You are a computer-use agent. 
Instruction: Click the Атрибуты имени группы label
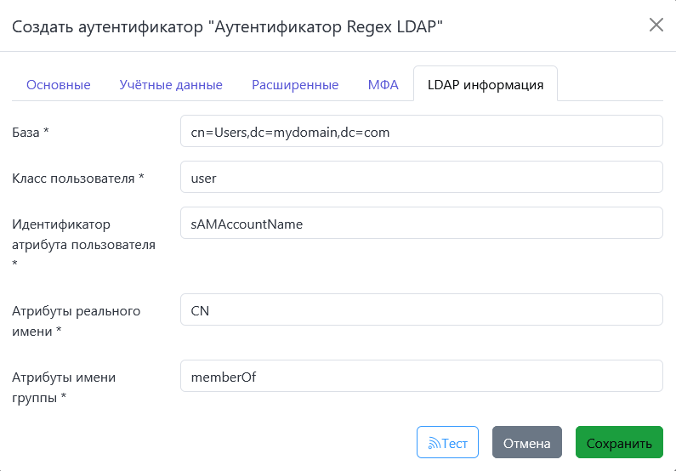[x=63, y=387]
